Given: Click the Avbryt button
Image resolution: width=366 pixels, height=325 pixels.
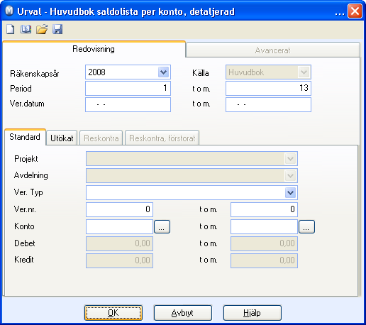Looking at the screenshot, I should 183,313.
